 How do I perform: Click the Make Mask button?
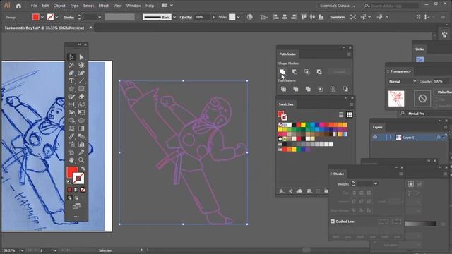[444, 92]
